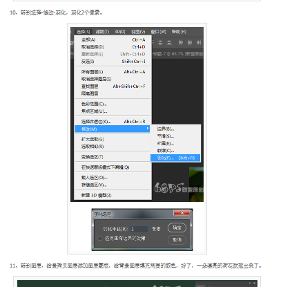This screenshot has width=283, height=287.
Task: Open the 视图(V) menu
Action: pos(138,32)
